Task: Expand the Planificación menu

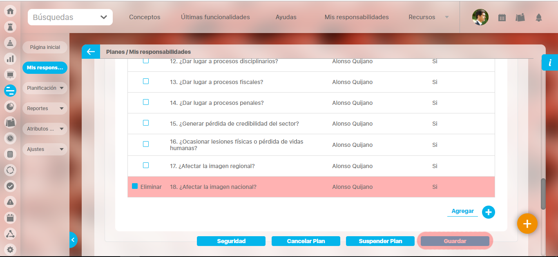Action: click(45, 88)
